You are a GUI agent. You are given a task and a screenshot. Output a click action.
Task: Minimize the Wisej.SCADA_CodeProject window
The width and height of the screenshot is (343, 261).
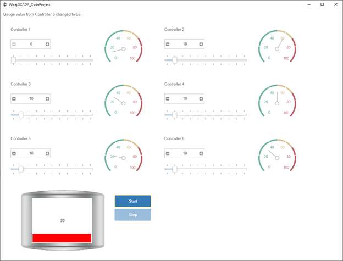[x=309, y=4]
